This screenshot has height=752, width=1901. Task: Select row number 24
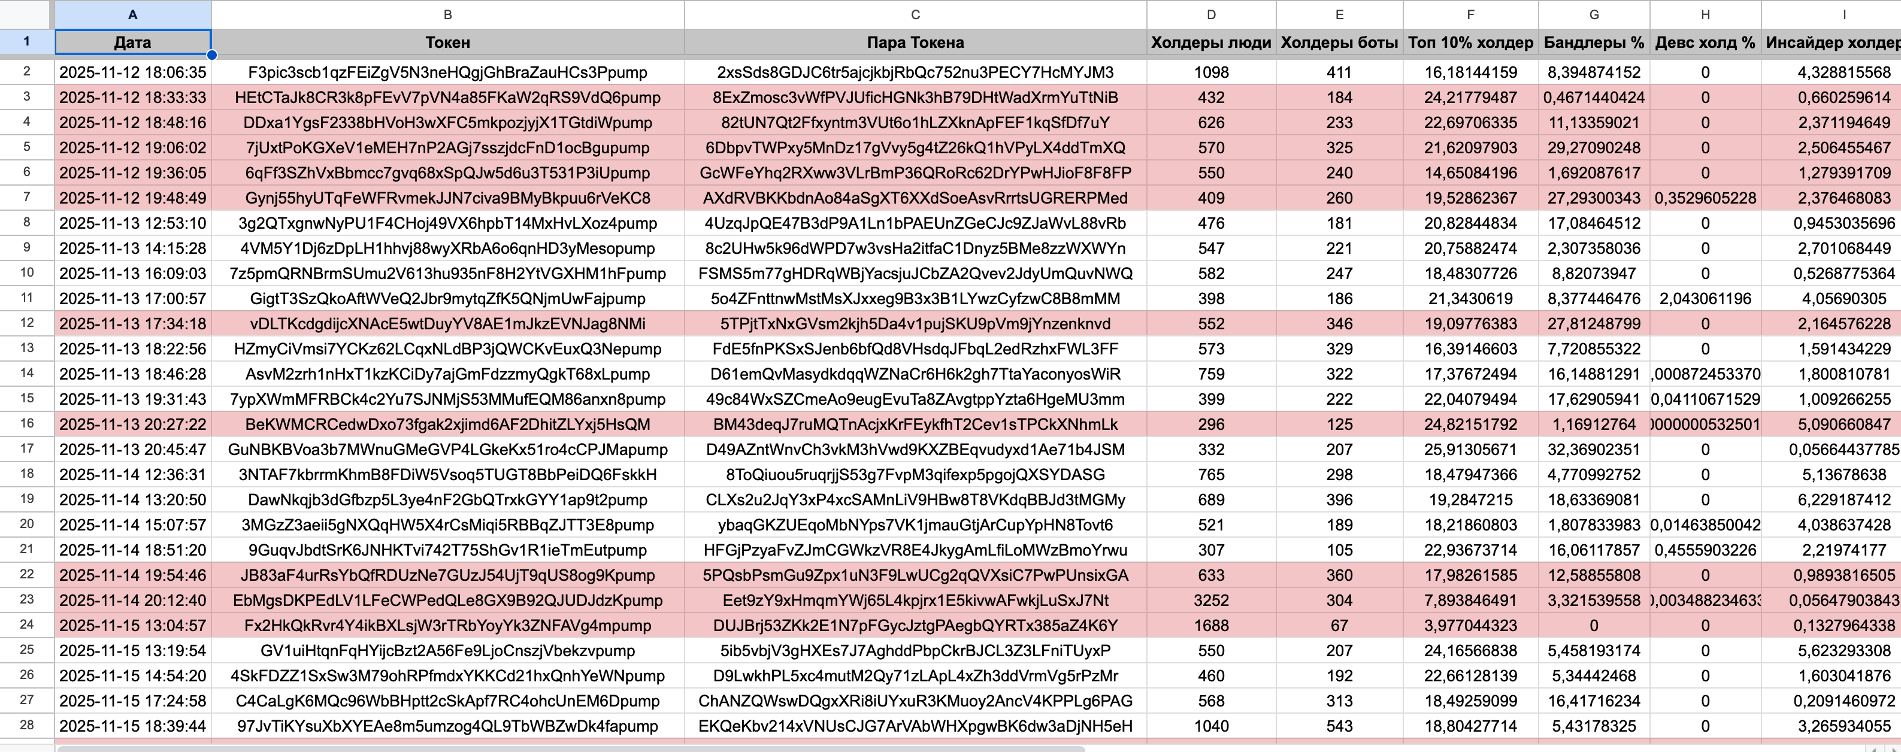(x=26, y=625)
